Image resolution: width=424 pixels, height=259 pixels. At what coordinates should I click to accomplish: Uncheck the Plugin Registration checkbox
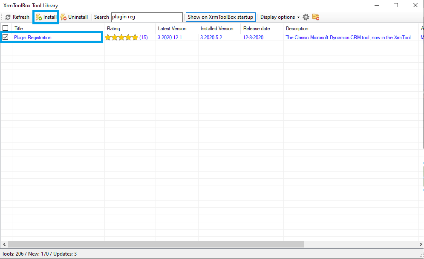pos(6,37)
